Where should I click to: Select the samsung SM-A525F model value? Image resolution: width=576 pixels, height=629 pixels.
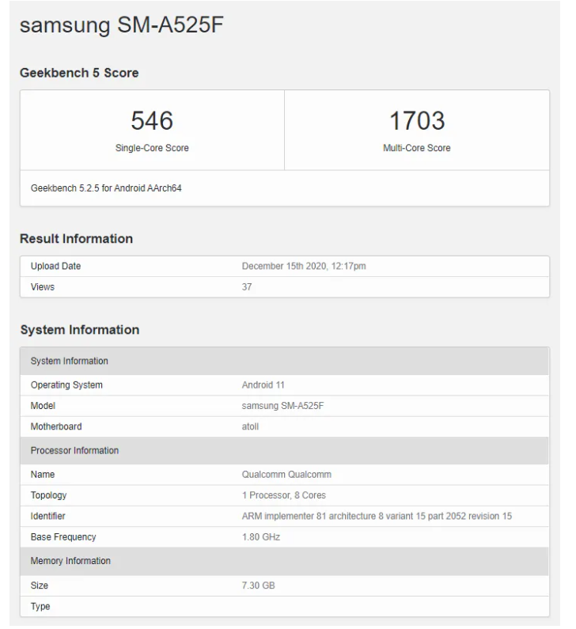(x=282, y=406)
